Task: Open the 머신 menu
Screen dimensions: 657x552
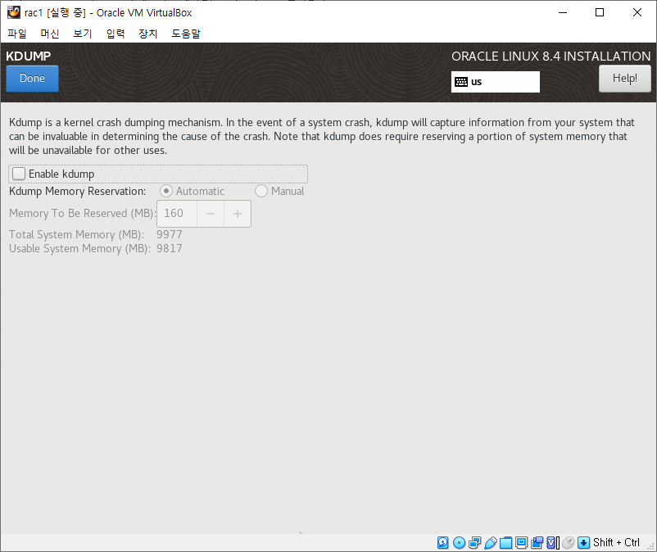Action: point(50,34)
